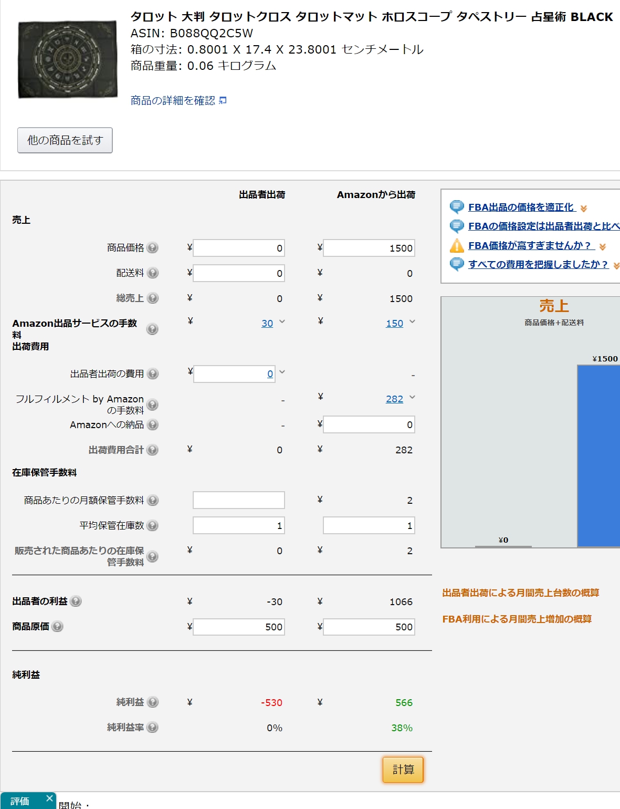Click FBA利用による月間売上増加の概算 heading
This screenshot has height=809, width=620.
517,619
